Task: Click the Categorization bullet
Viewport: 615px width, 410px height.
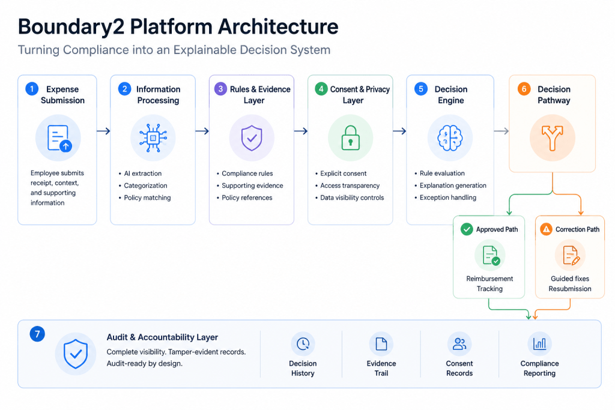Action: 143,185
